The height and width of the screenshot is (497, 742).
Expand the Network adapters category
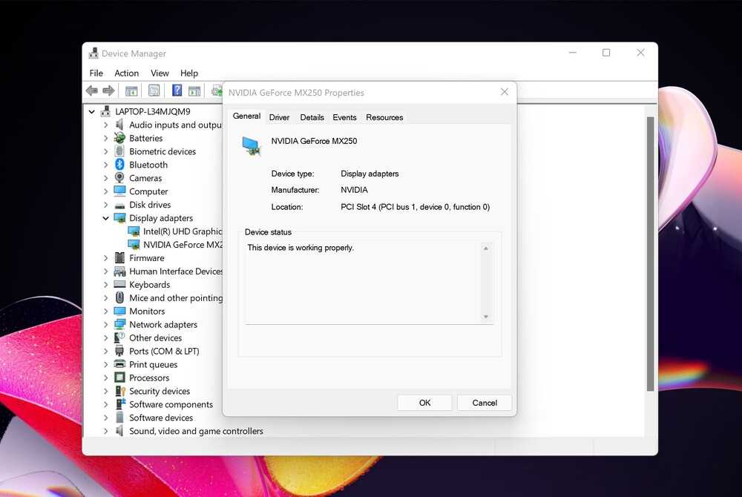click(106, 325)
